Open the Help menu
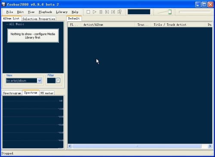The width and height of the screenshot is (215, 157). [x=75, y=12]
